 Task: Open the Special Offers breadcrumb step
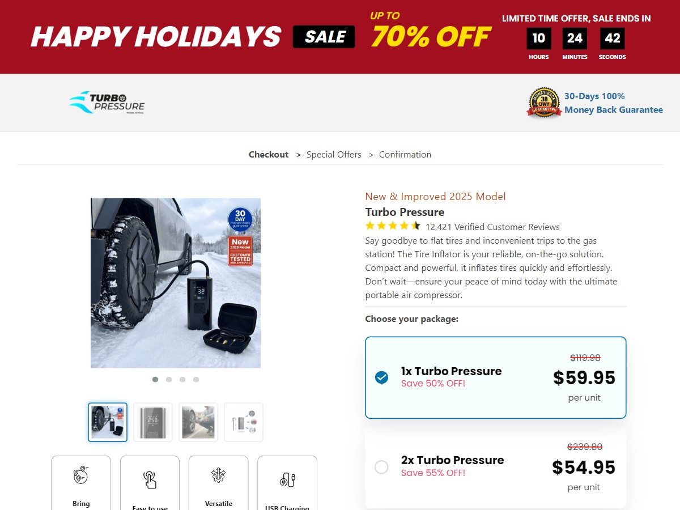click(334, 154)
